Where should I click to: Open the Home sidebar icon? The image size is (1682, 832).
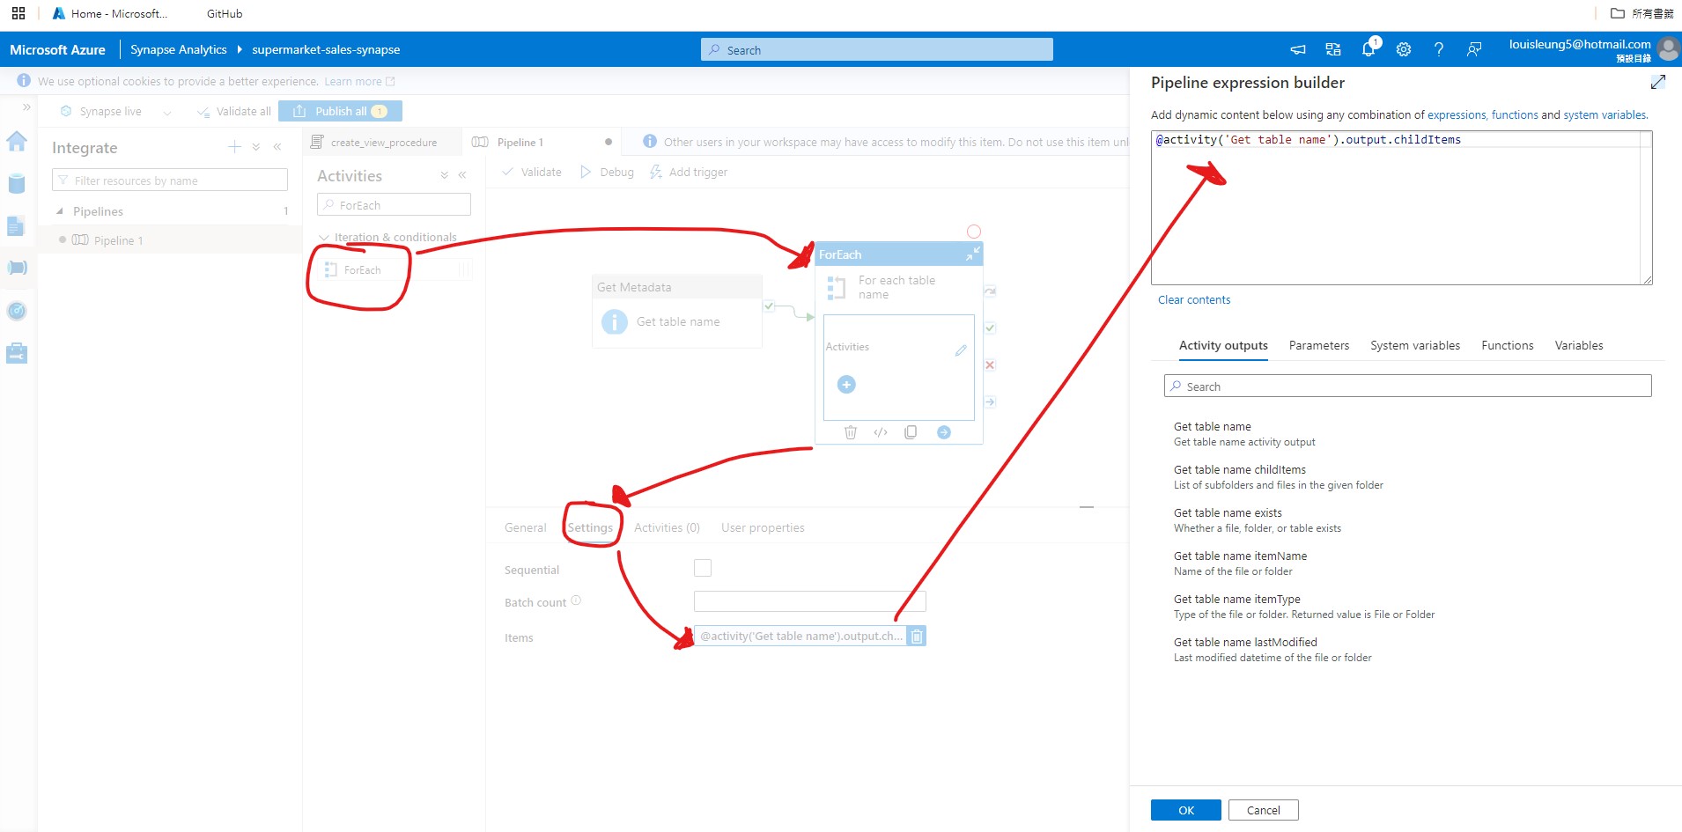tap(17, 142)
